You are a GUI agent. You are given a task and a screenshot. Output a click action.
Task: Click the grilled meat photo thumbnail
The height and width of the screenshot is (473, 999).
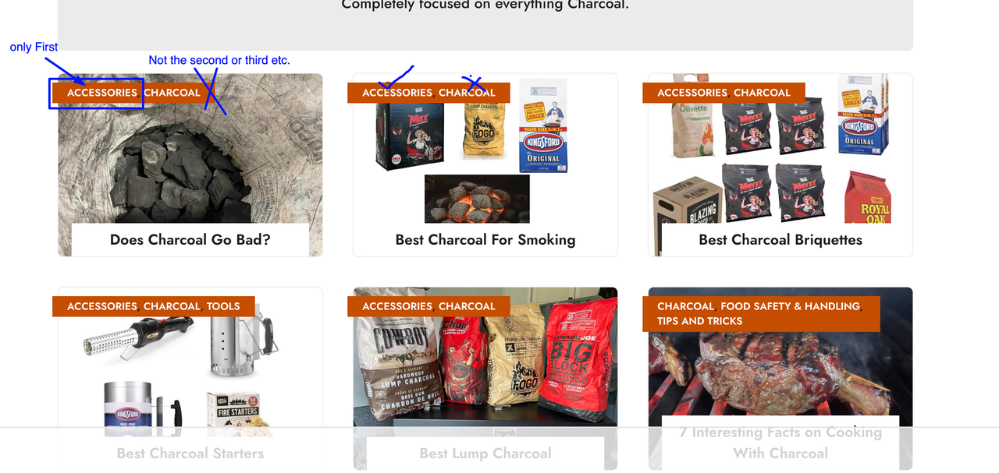[780, 358]
